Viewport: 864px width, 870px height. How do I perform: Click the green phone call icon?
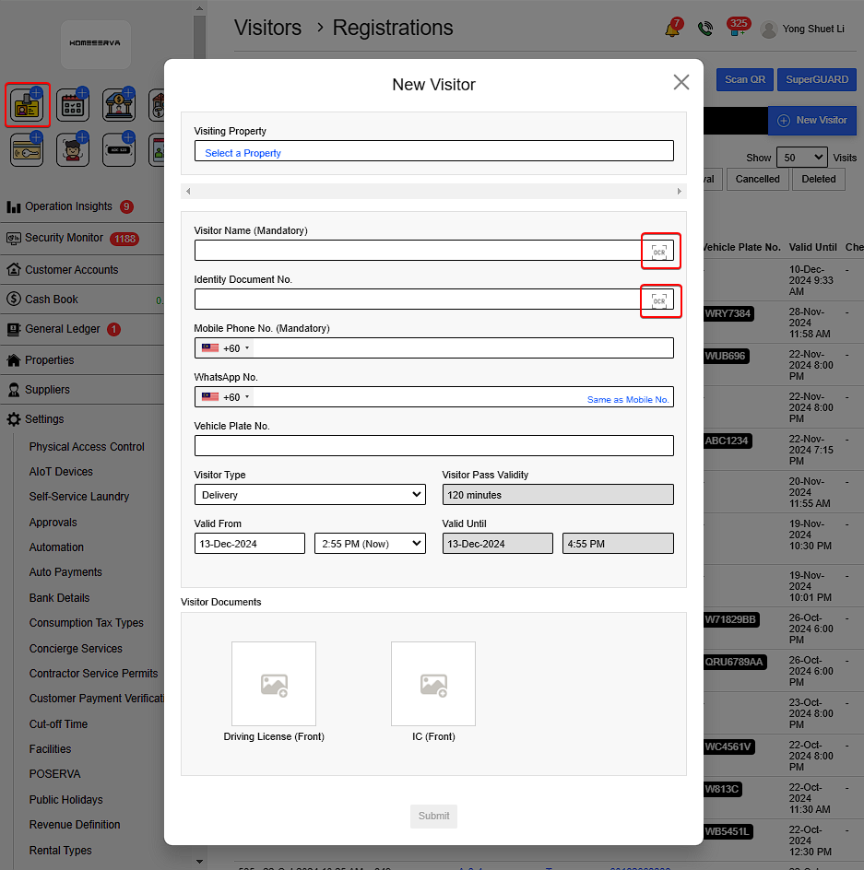click(x=705, y=29)
